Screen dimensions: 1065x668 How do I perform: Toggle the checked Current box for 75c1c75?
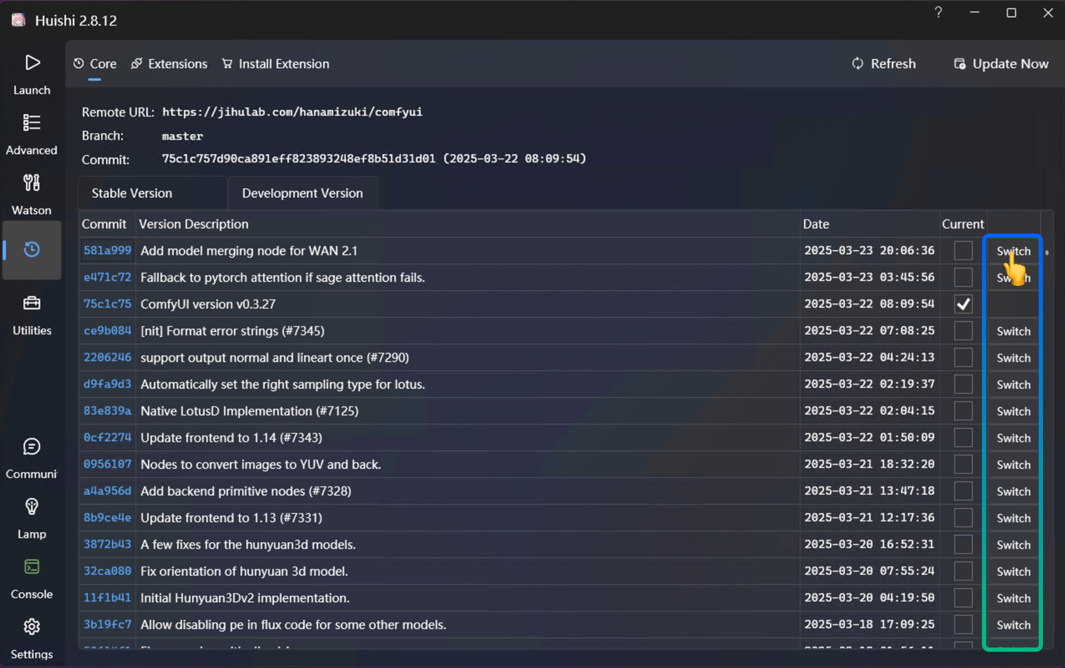963,304
